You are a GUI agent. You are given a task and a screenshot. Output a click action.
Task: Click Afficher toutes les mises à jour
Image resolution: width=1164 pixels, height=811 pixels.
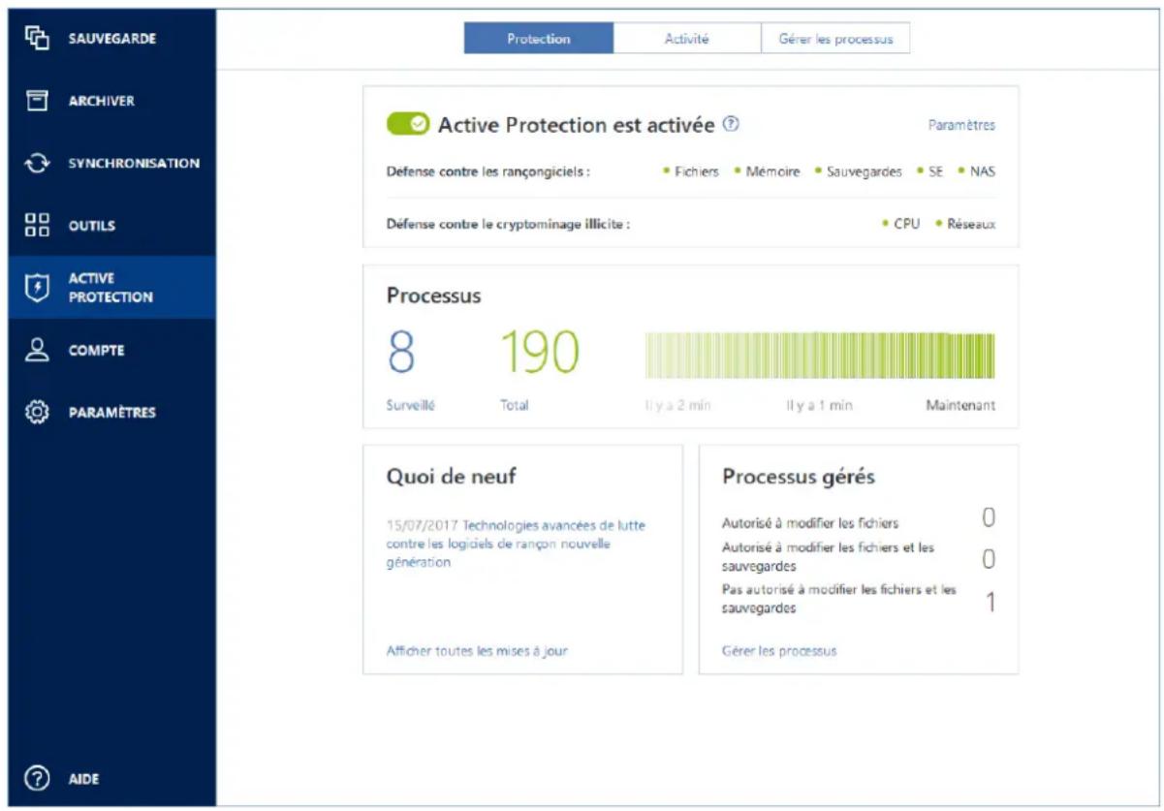click(x=477, y=651)
